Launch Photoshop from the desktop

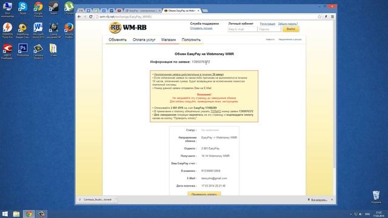click(23, 50)
